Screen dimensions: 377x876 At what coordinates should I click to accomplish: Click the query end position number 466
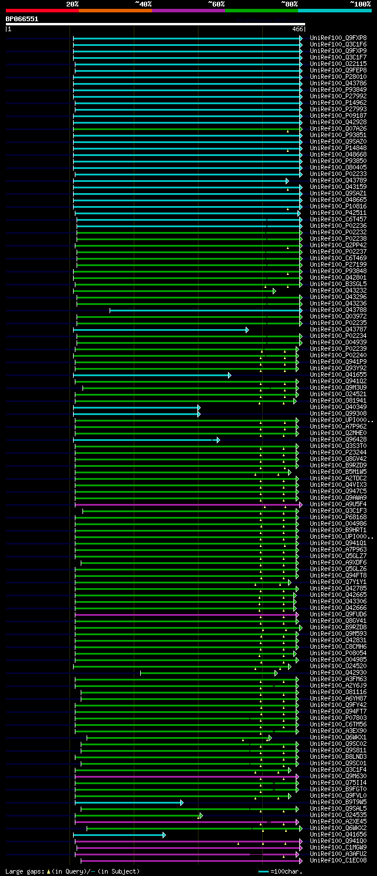297,29
